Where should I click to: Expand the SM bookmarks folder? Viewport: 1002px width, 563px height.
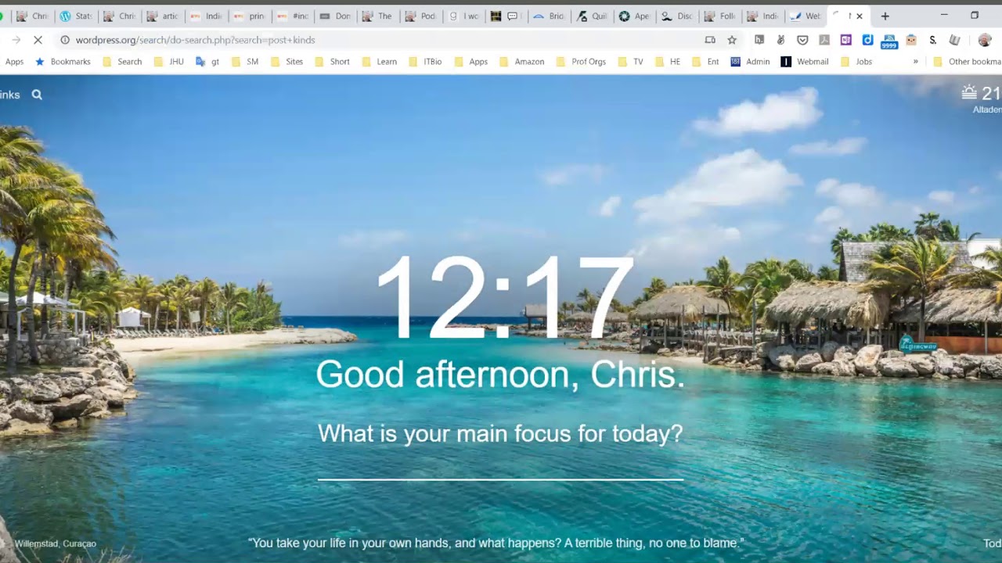(x=244, y=62)
